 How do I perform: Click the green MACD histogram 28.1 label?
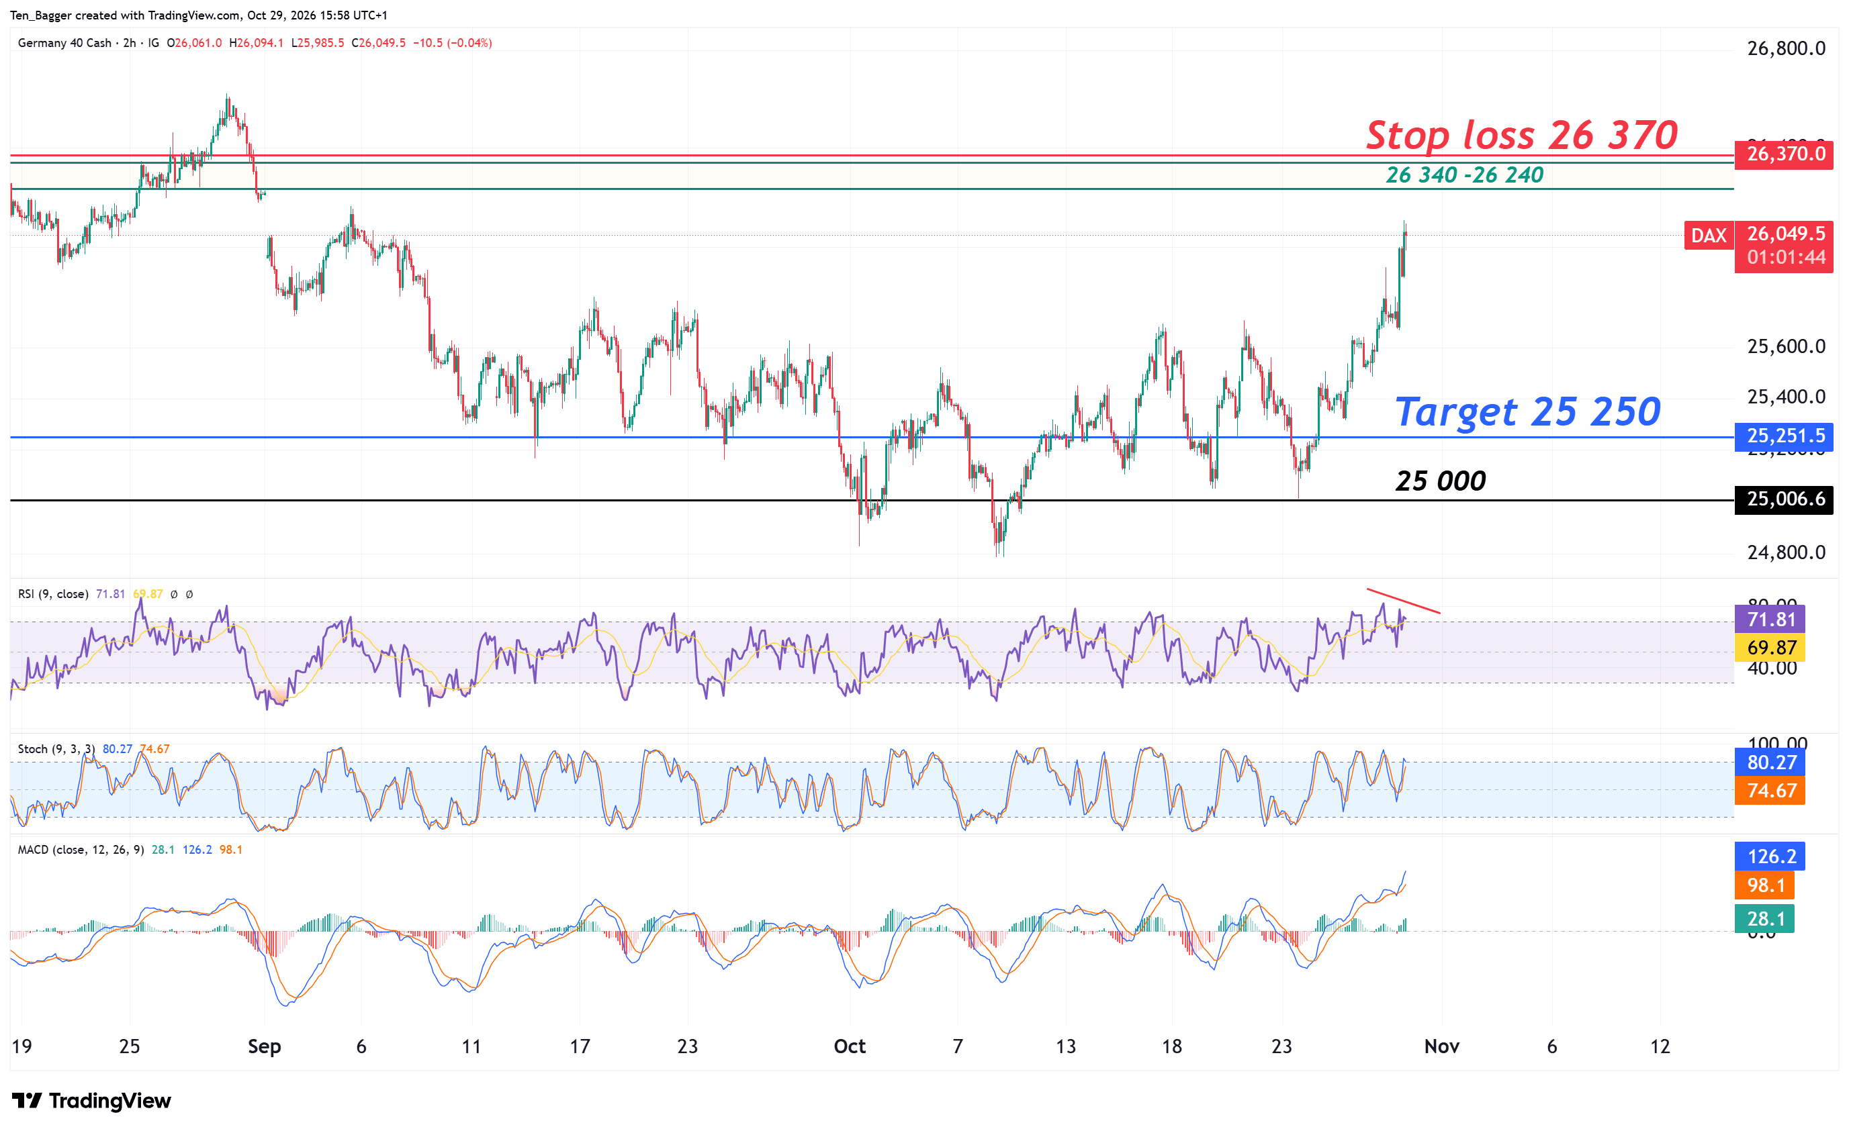pyautogui.click(x=1765, y=919)
